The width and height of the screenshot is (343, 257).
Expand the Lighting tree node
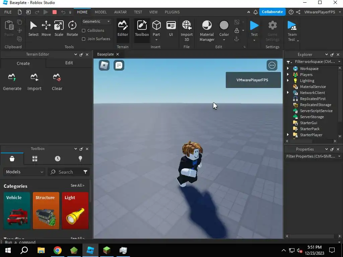point(288,80)
